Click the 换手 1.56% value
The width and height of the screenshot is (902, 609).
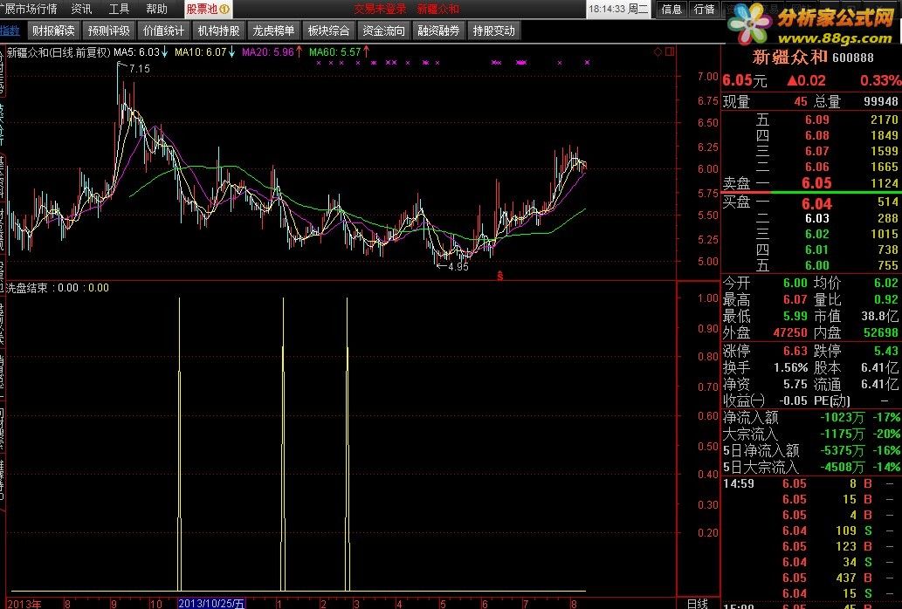pyautogui.click(x=790, y=367)
